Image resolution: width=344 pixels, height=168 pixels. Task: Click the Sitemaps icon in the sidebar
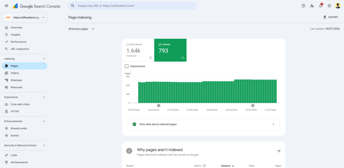coord(6,80)
